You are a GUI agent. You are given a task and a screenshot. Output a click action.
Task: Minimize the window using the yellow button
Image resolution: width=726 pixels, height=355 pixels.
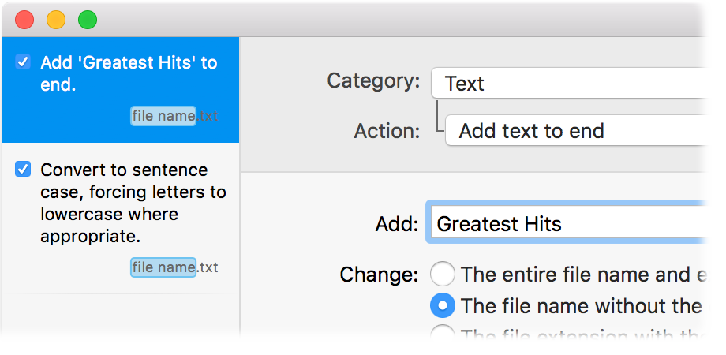click(56, 20)
